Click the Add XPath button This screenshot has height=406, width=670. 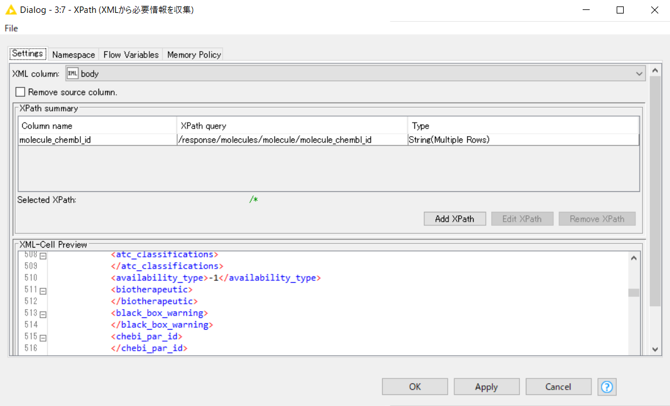pyautogui.click(x=454, y=218)
